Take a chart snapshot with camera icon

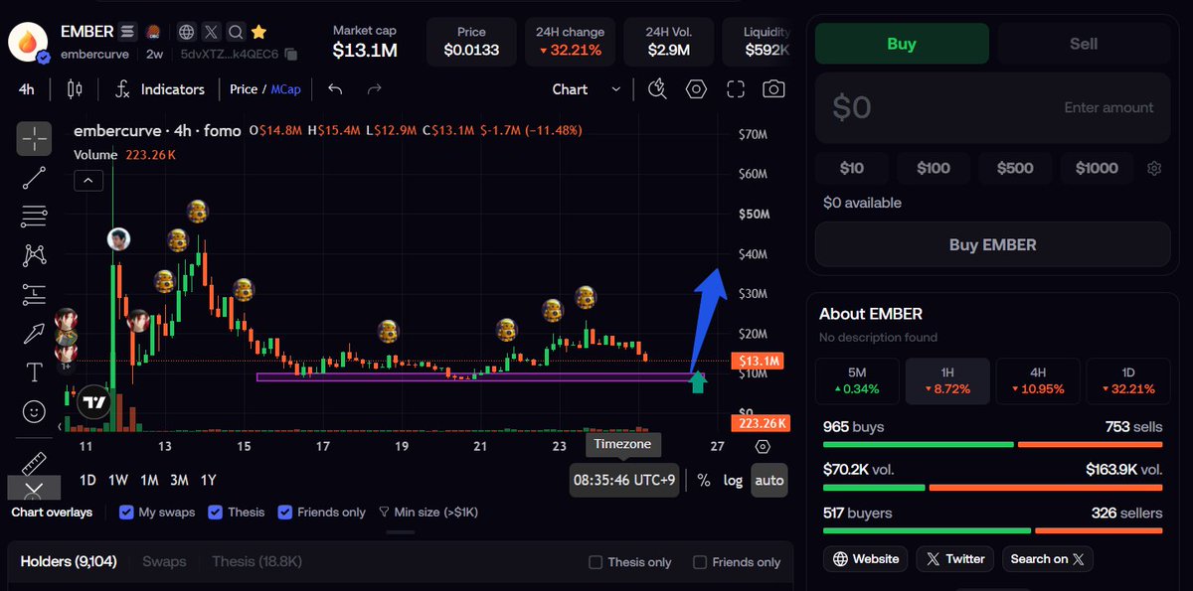(773, 89)
